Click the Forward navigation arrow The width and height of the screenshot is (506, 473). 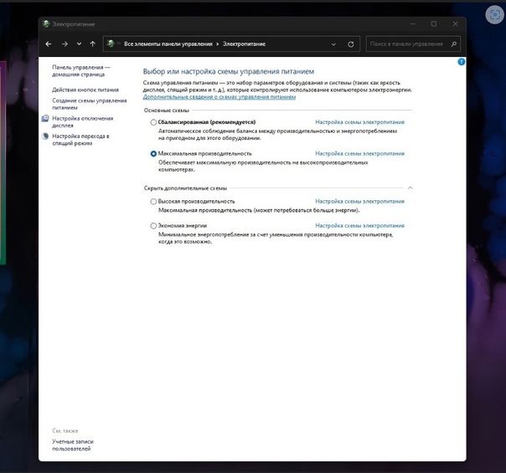pos(65,44)
